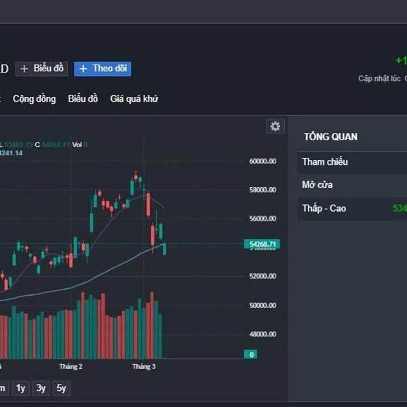Viewport: 407px width, 407px height.
Task: Choose the 5y time range
Action: point(62,388)
